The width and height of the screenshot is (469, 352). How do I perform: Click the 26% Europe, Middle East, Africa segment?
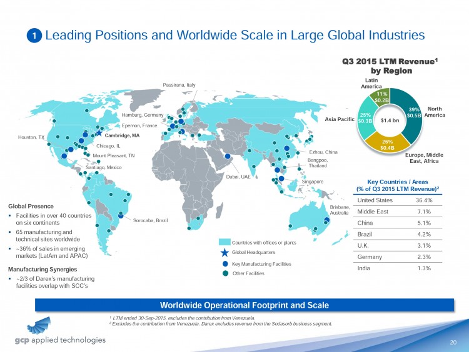[387, 144]
